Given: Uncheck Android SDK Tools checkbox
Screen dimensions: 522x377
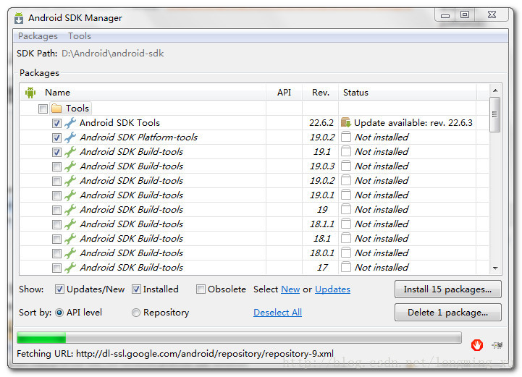Looking at the screenshot, I should point(56,123).
